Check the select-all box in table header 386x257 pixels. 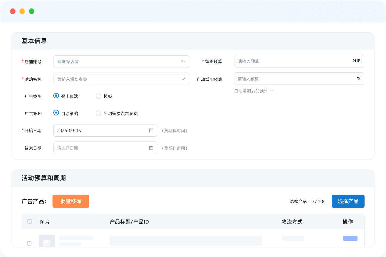30,221
